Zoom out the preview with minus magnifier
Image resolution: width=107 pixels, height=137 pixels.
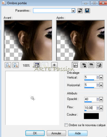coord(8,65)
